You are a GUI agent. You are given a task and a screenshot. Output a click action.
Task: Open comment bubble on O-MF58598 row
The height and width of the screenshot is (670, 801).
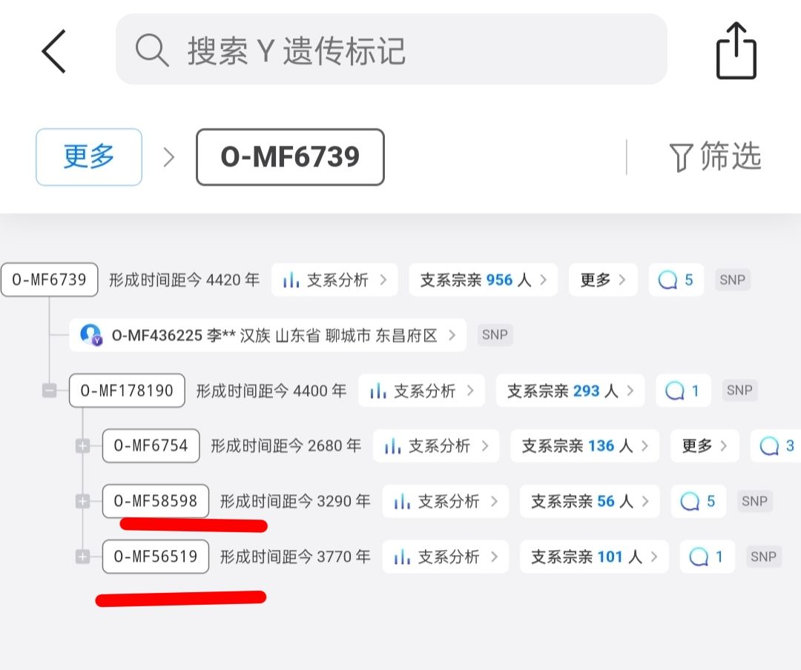coord(698,501)
